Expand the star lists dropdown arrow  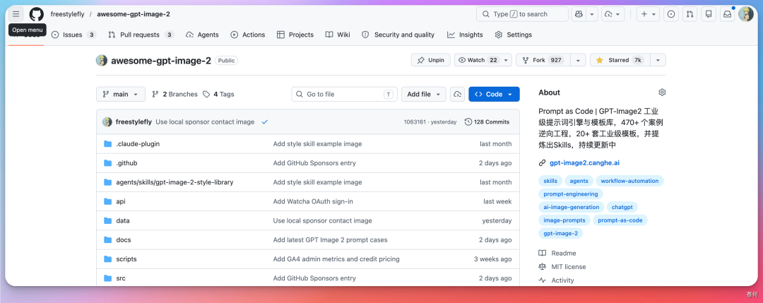[658, 60]
